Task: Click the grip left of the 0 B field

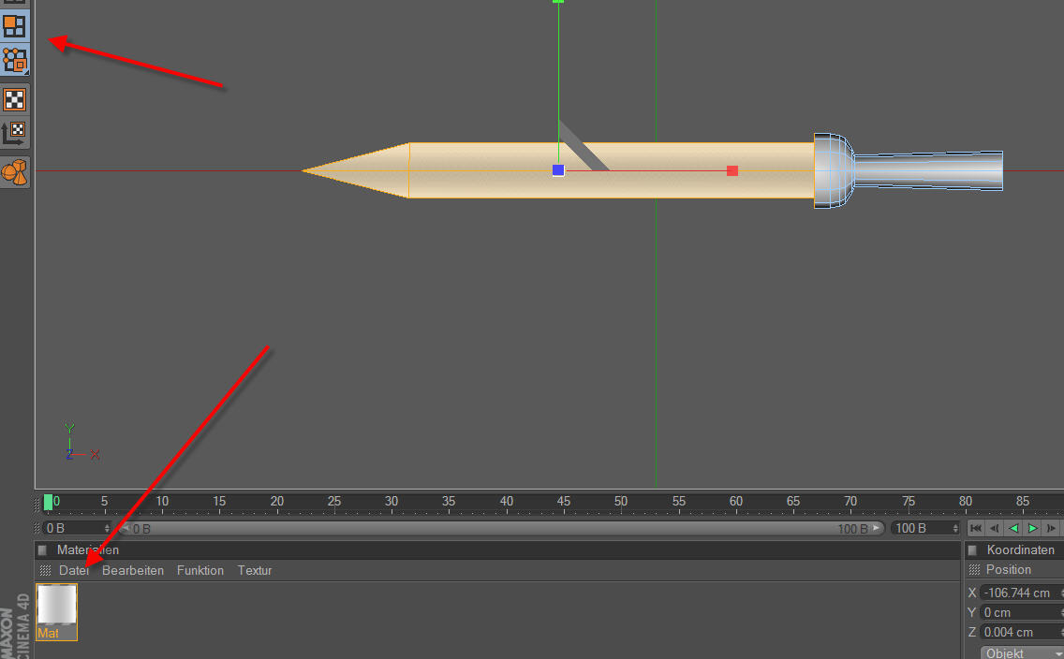Action: [38, 528]
